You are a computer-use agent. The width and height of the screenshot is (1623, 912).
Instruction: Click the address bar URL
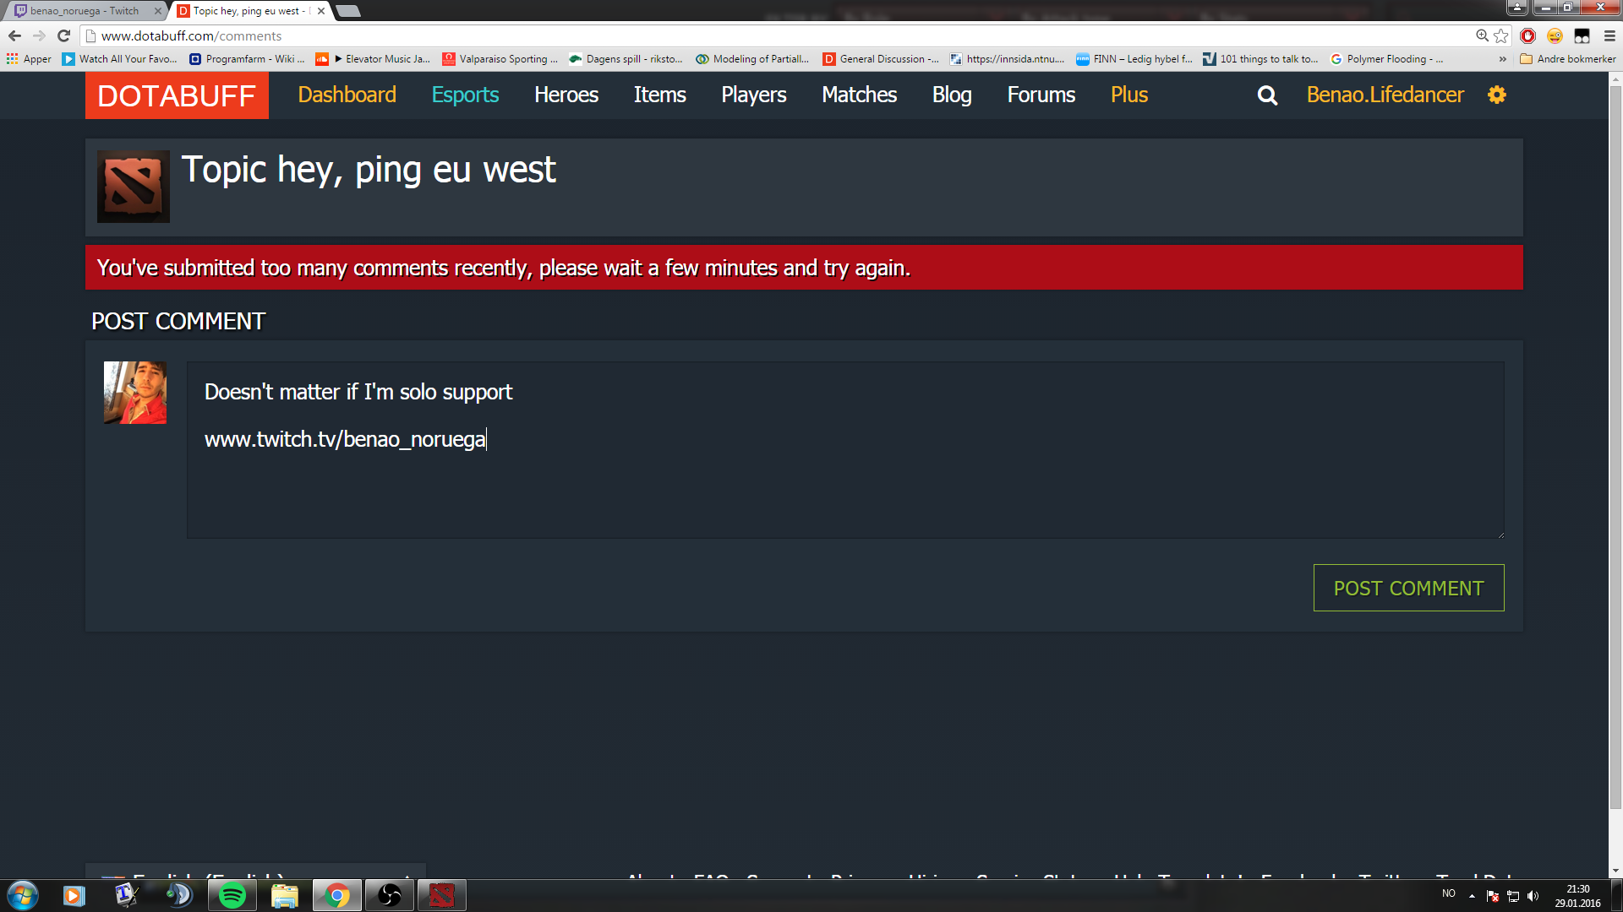pos(191,35)
